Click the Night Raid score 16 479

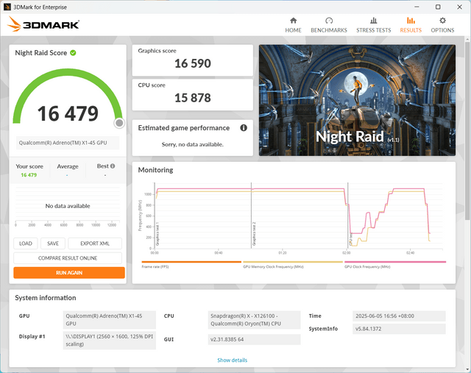pos(68,113)
